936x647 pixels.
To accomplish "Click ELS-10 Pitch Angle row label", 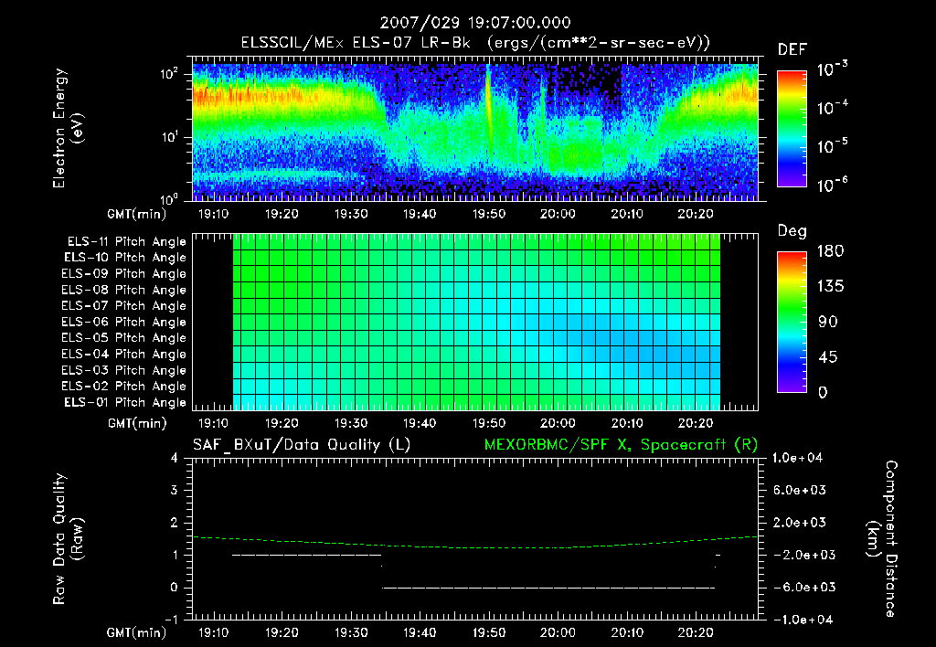I will [x=125, y=258].
